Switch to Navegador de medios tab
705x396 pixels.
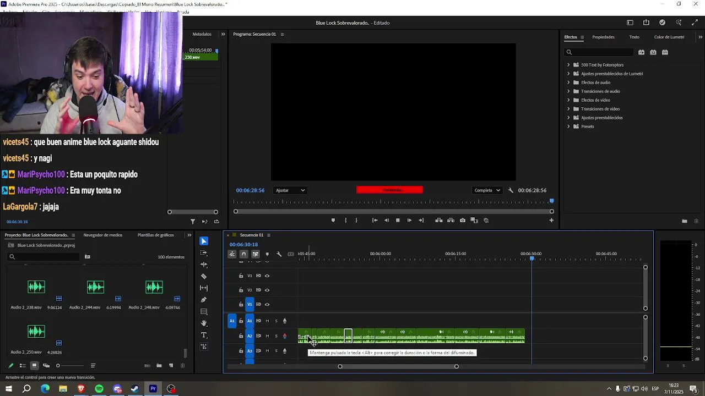pos(103,235)
